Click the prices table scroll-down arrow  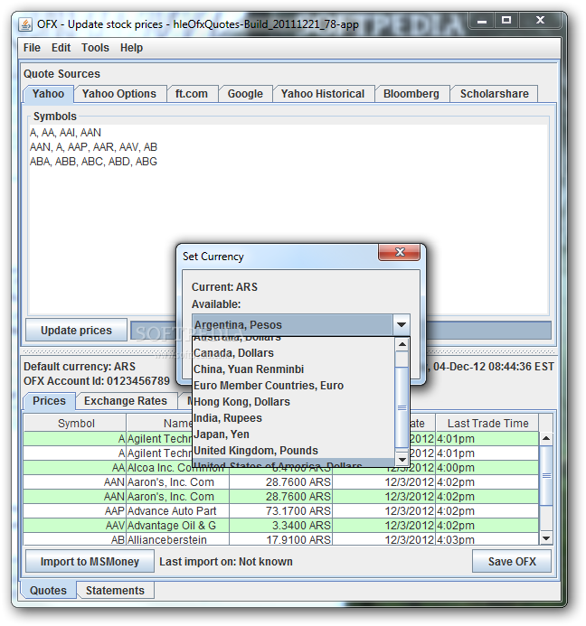[546, 538]
